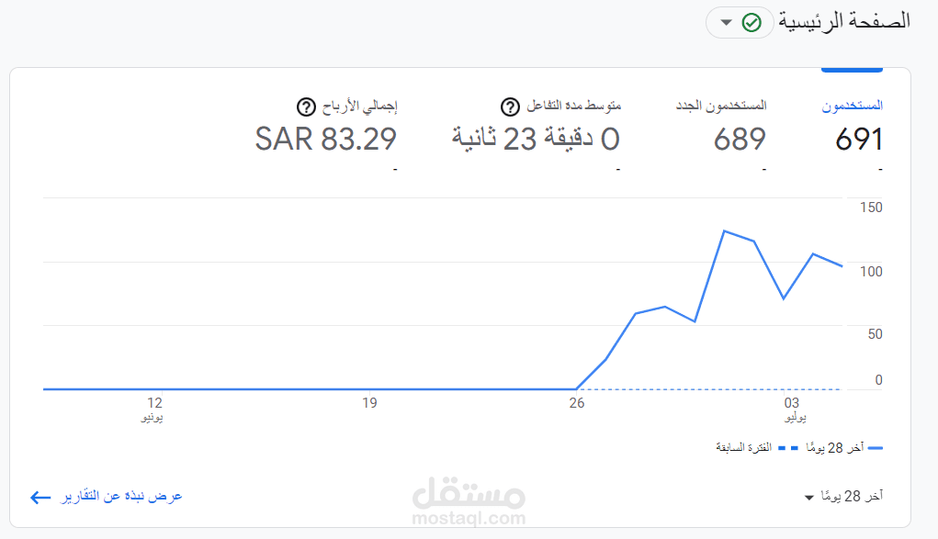Click the 150 y-axis label
Viewport: 938px width, 539px height.
(x=871, y=208)
